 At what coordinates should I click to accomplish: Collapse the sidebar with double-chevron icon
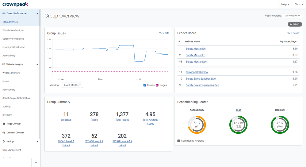point(36,162)
